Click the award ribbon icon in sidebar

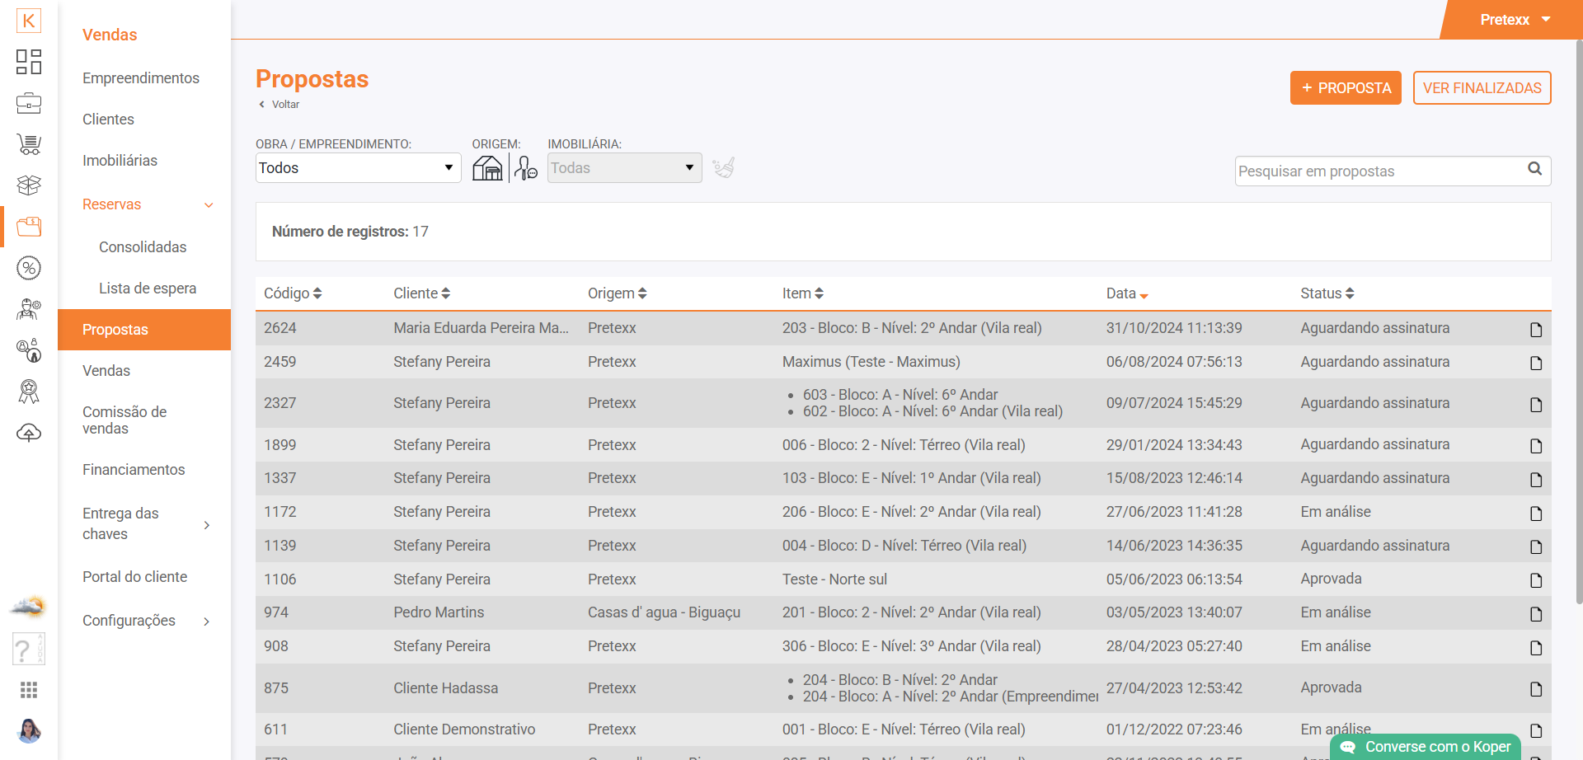pos(29,392)
